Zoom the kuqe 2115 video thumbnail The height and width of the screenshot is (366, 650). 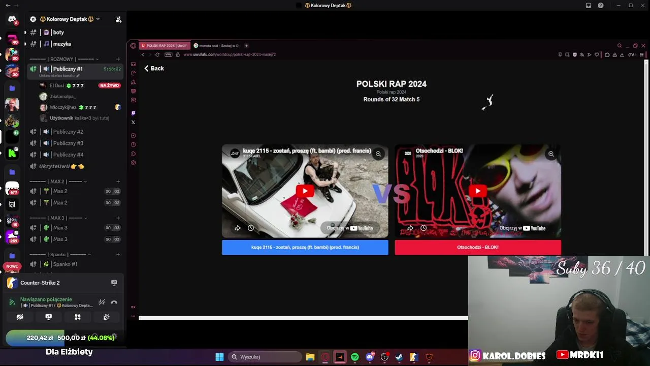(378, 154)
